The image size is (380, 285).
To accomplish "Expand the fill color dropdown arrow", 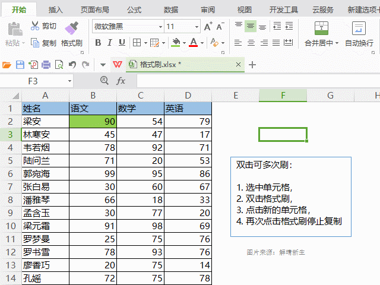I will (184, 43).
